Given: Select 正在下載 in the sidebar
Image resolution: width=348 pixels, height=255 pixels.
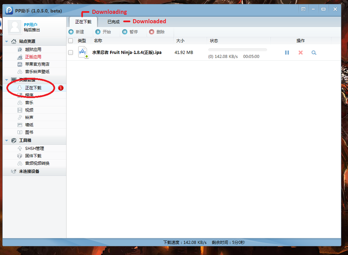Looking at the screenshot, I should 33,88.
